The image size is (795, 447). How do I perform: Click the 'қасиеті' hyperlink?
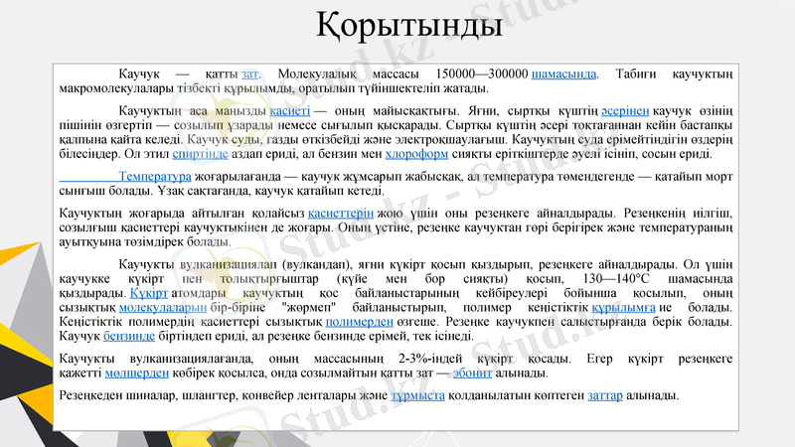289,111
